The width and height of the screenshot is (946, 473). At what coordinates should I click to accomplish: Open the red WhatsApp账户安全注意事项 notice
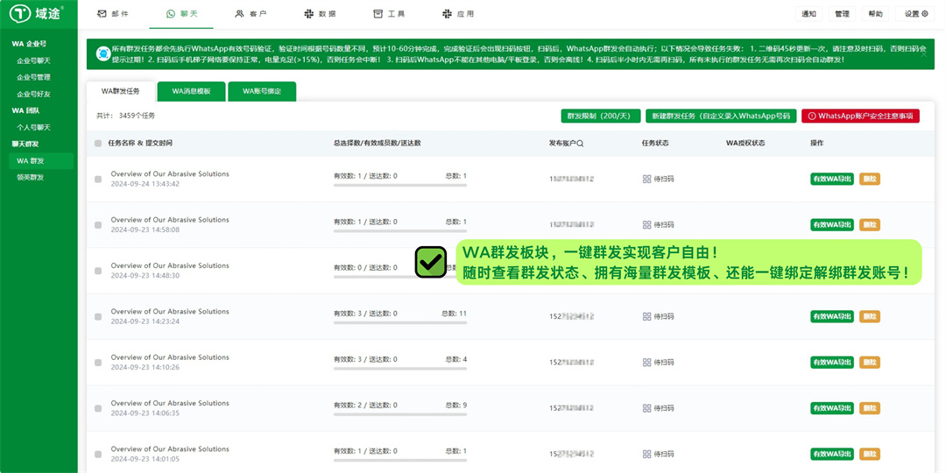pos(860,116)
